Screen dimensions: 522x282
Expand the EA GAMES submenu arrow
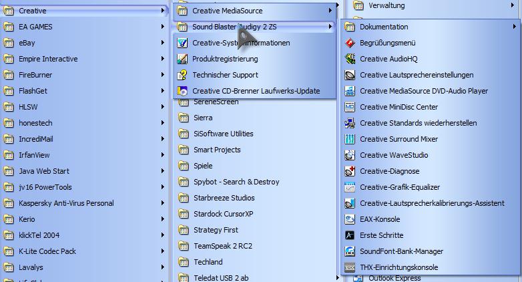pyautogui.click(x=163, y=27)
